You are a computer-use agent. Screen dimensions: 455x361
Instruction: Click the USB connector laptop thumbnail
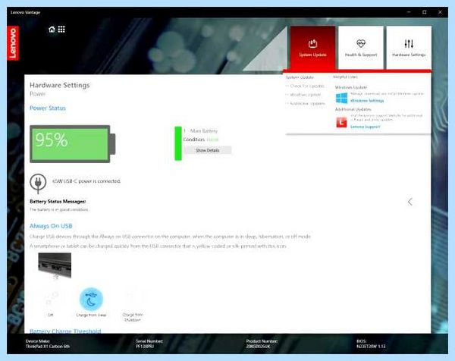pyautogui.click(x=55, y=265)
